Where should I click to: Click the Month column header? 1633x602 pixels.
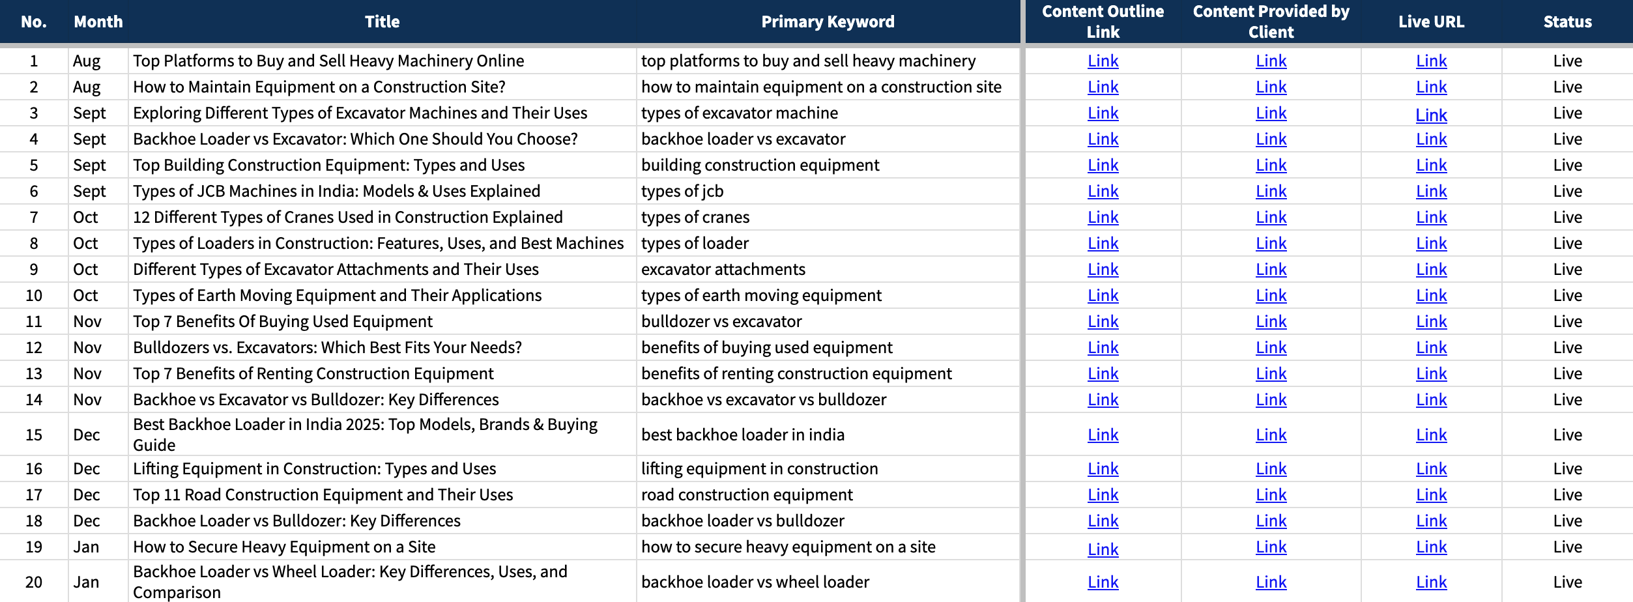(98, 21)
